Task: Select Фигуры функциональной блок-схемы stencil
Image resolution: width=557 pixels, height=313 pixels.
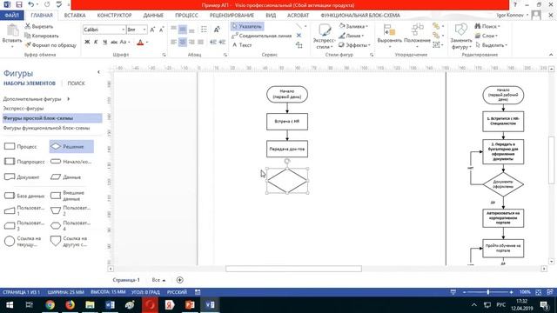Action: pos(46,128)
